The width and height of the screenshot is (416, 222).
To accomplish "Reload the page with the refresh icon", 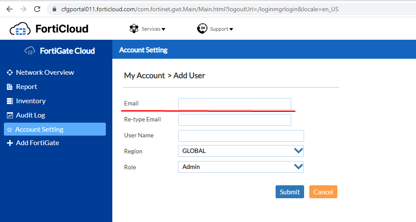I will 37,9.
